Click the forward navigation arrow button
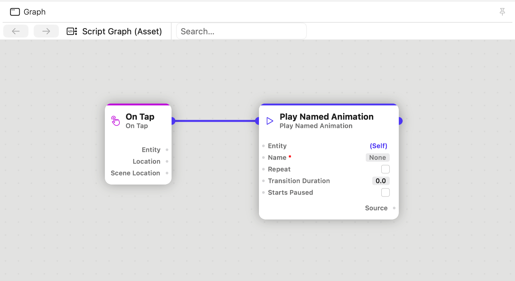 [46, 31]
